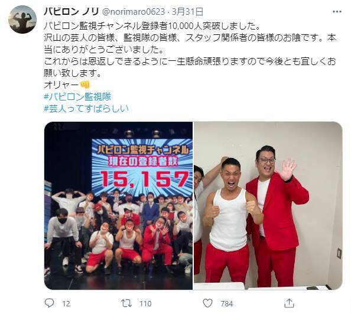Click the fist emoji after オリャー
Image resolution: width=351 pixels, height=314 pixels.
tap(85, 85)
